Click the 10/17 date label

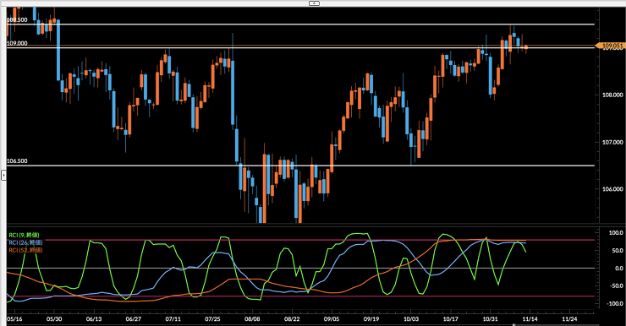click(450, 319)
